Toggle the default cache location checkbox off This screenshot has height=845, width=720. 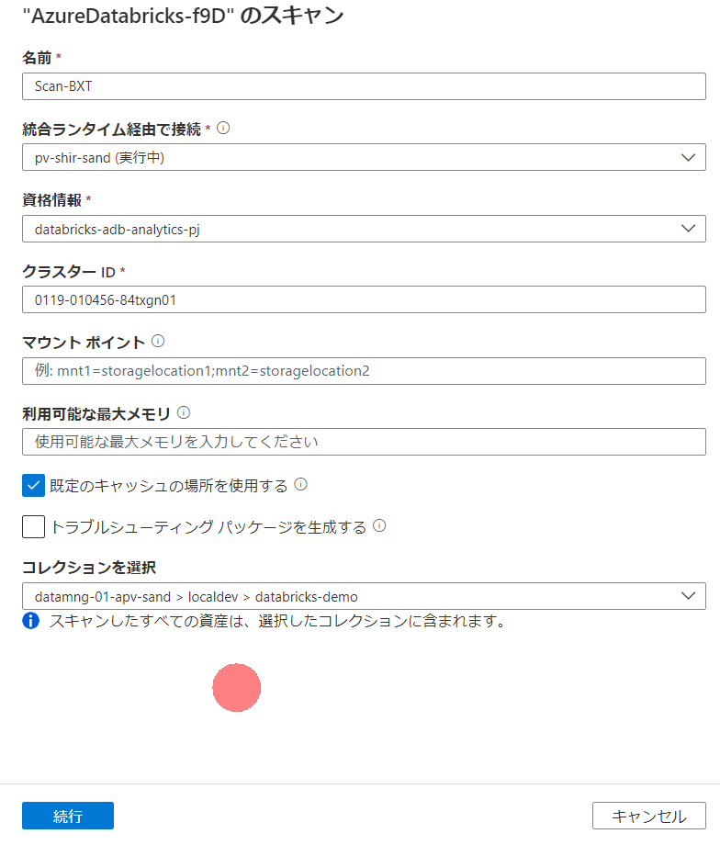[x=33, y=485]
